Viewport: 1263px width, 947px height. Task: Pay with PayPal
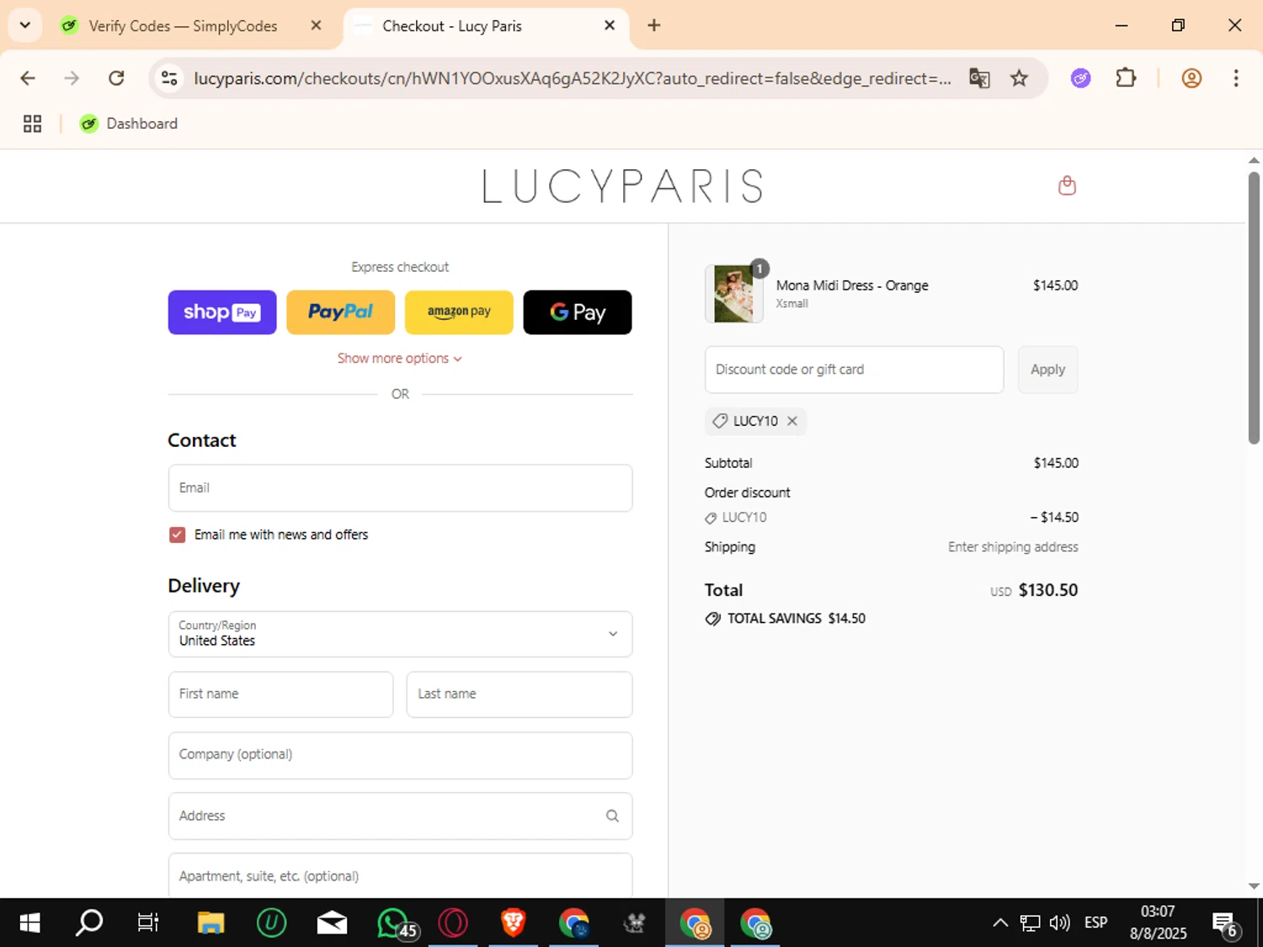point(340,312)
